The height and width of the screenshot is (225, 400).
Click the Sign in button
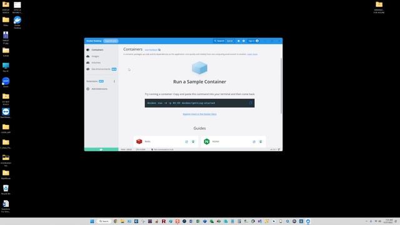[254, 41]
